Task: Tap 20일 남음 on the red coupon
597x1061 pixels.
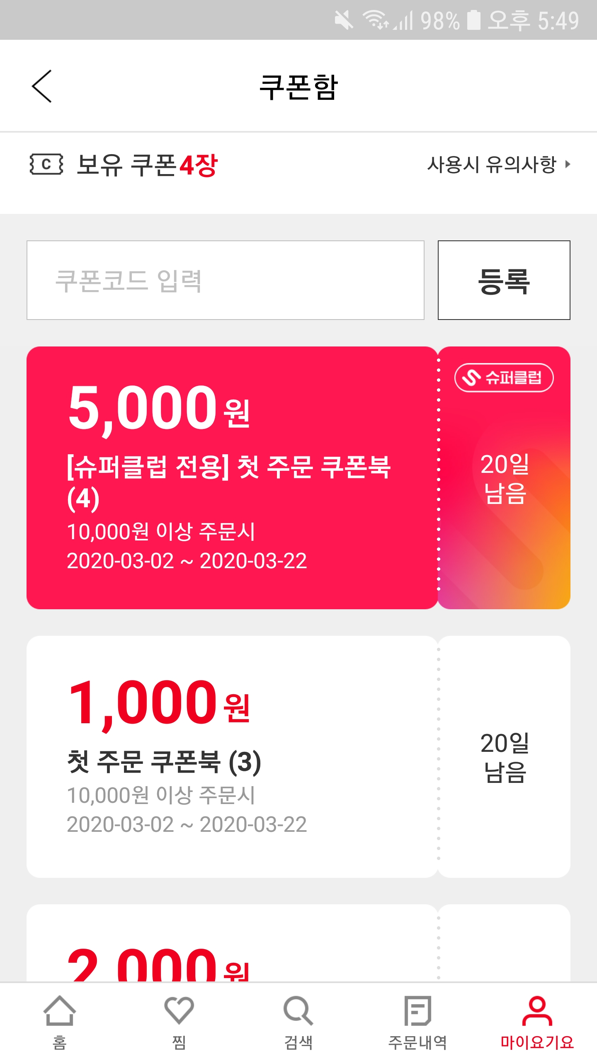Action: (x=505, y=478)
